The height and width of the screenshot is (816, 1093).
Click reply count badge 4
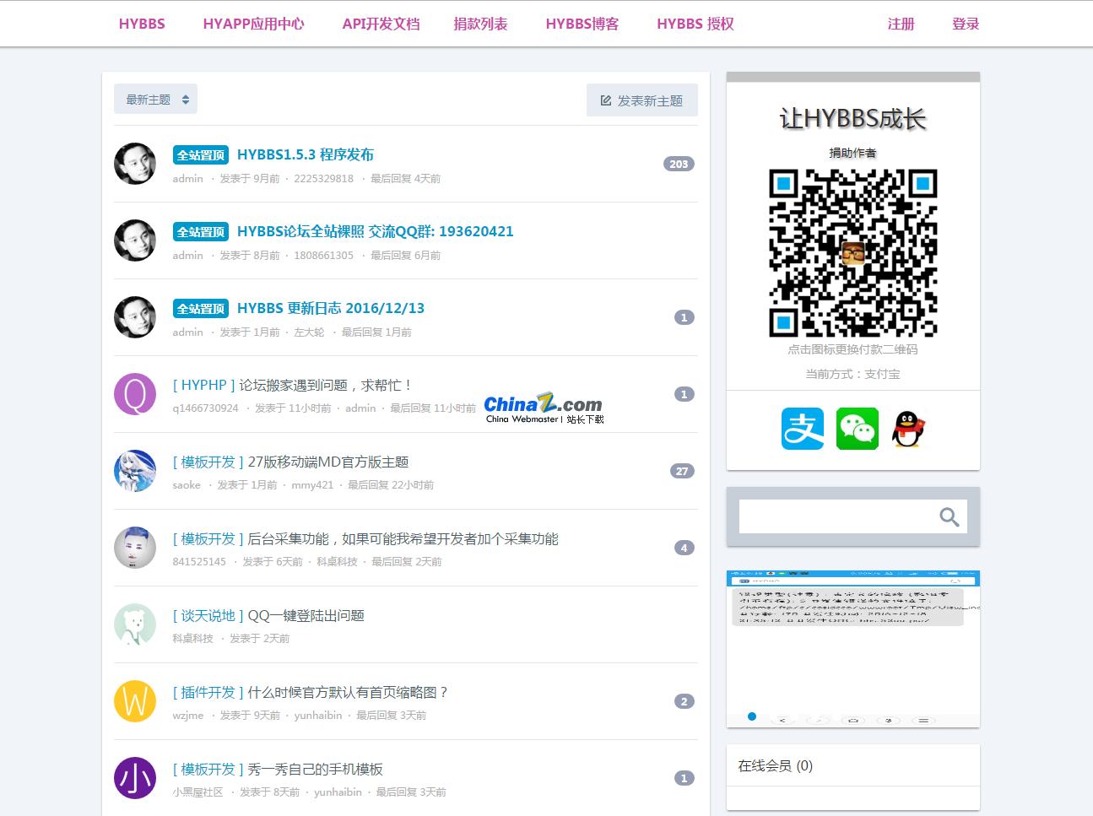[684, 548]
